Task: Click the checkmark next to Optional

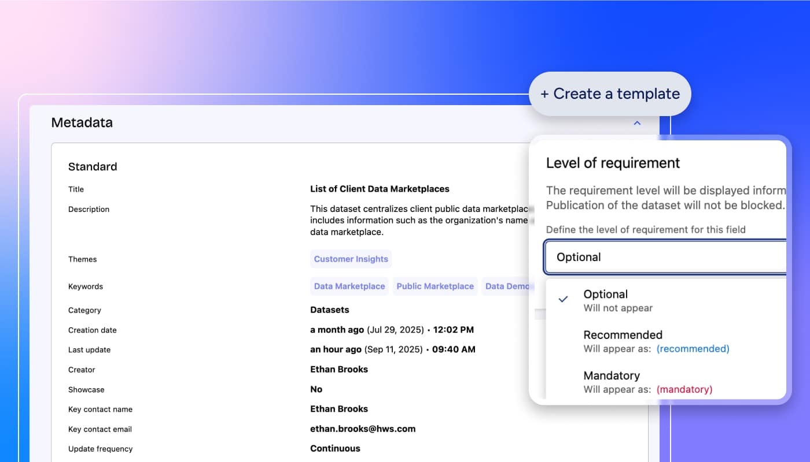Action: (x=563, y=299)
